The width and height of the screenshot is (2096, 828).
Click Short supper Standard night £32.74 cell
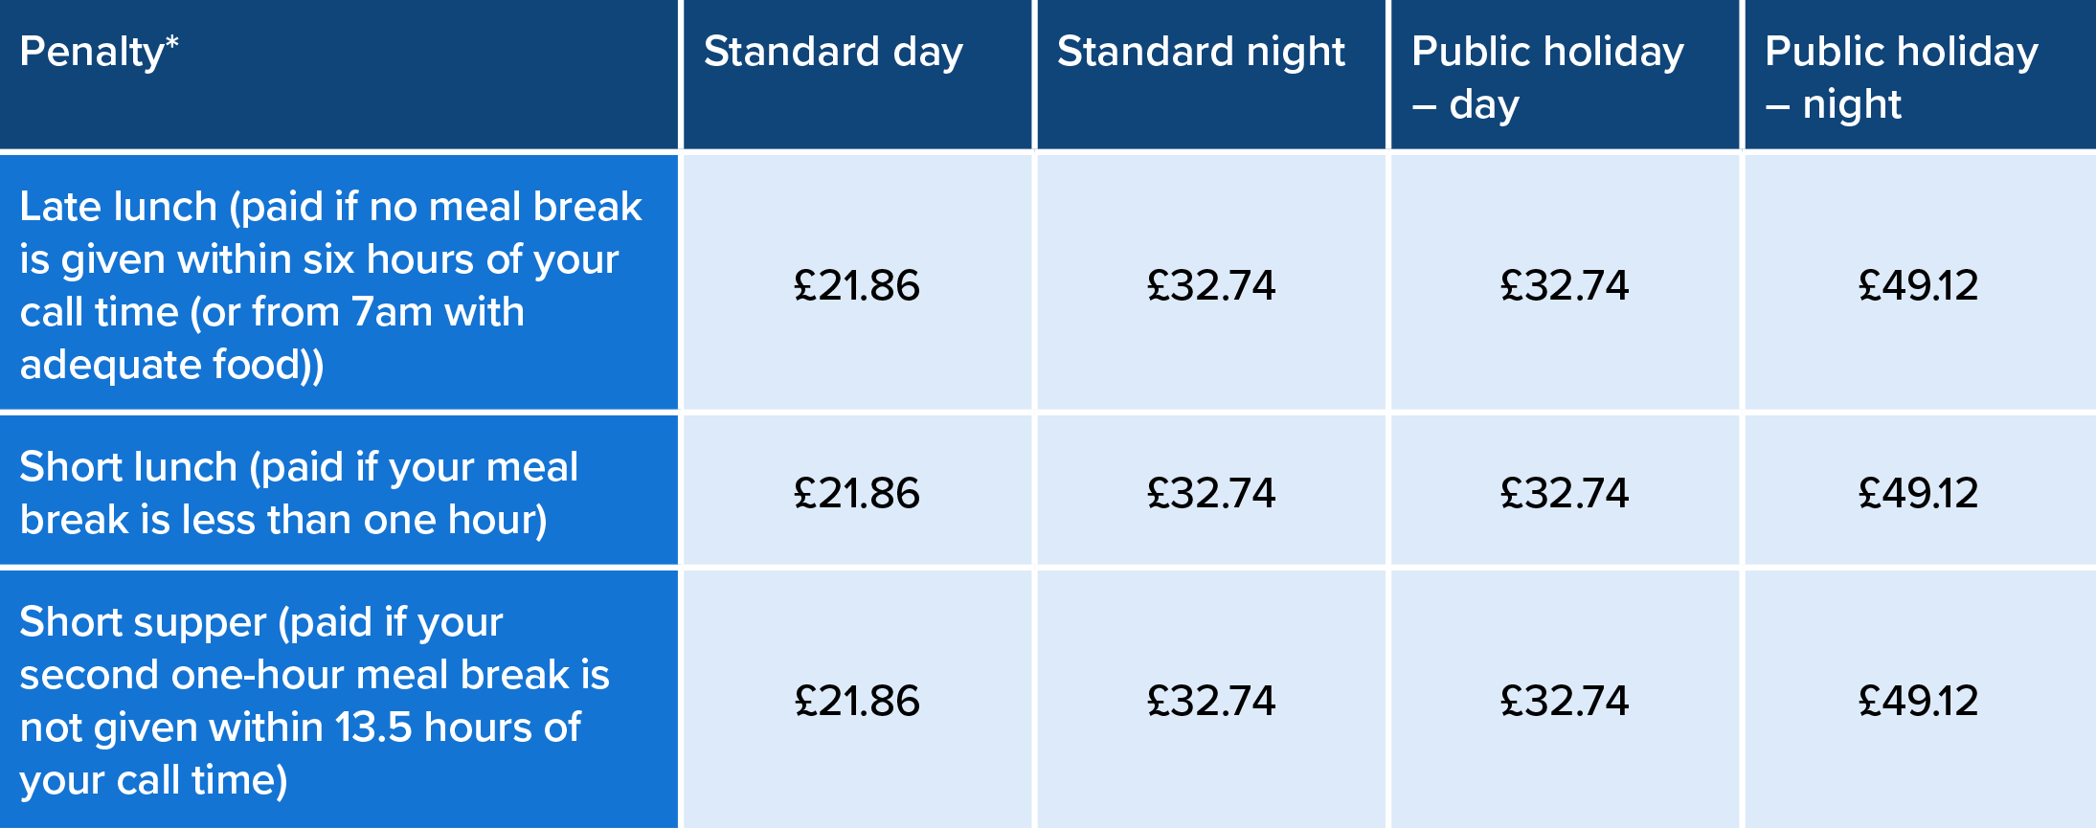tap(1211, 700)
